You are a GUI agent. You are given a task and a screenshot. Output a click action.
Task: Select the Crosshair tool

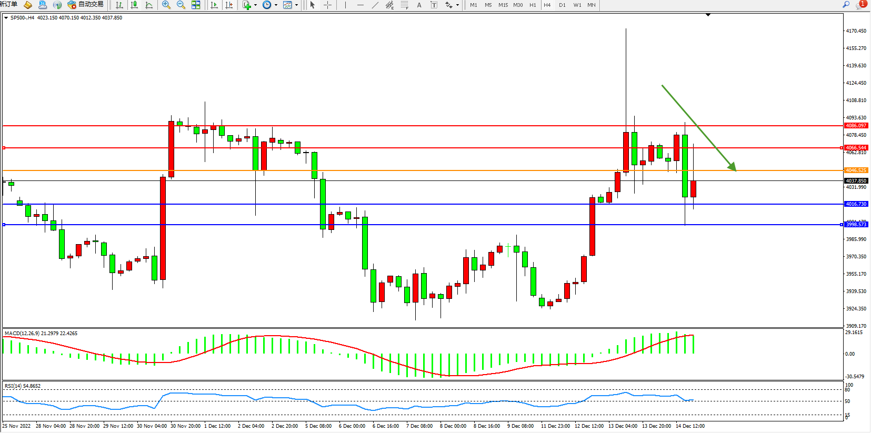[327, 5]
